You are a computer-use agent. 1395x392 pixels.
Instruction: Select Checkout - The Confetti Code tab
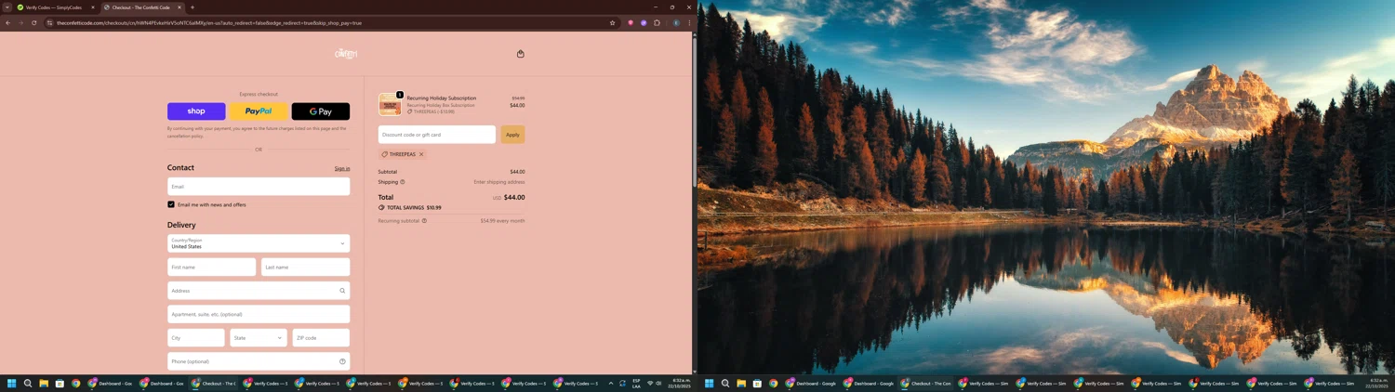(x=141, y=7)
